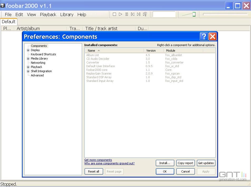
Task: Open the Get more components link
Action: click(x=98, y=160)
